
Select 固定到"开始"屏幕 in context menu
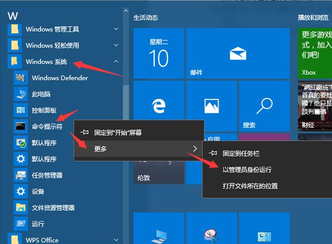[139, 133]
